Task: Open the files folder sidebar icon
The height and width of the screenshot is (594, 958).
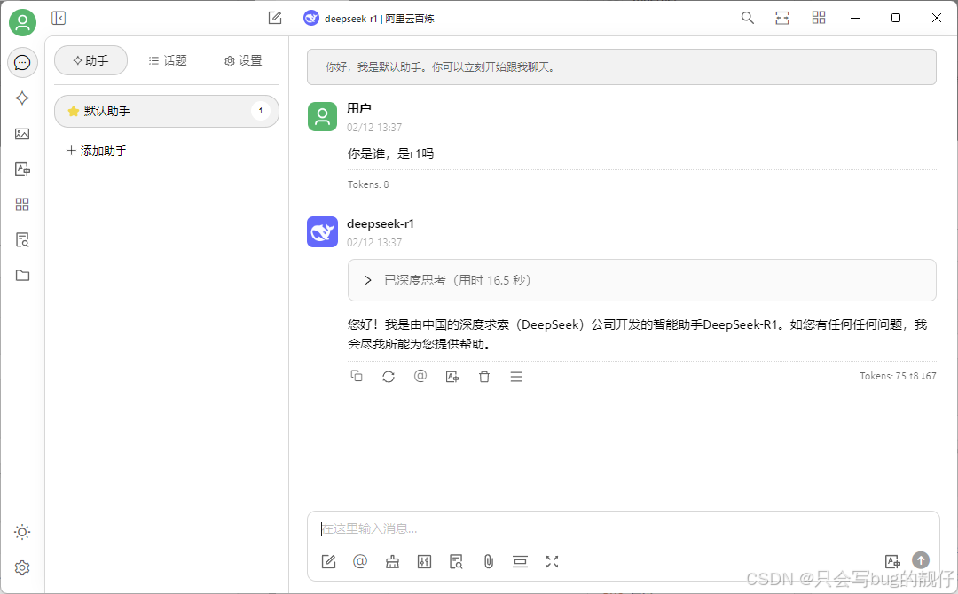Action: tap(22, 276)
